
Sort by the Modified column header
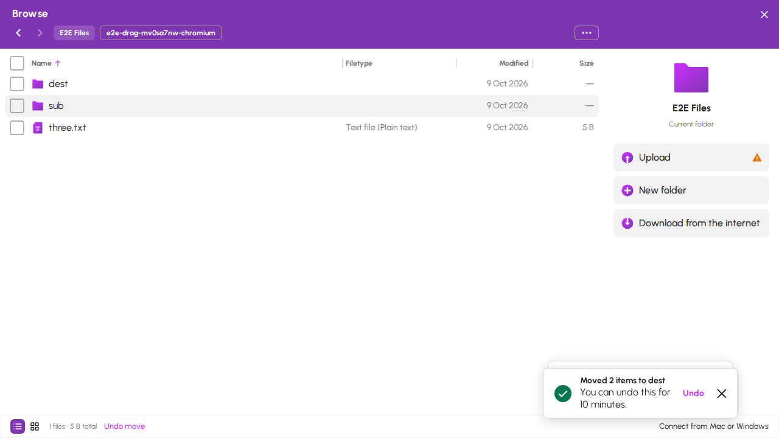(514, 63)
